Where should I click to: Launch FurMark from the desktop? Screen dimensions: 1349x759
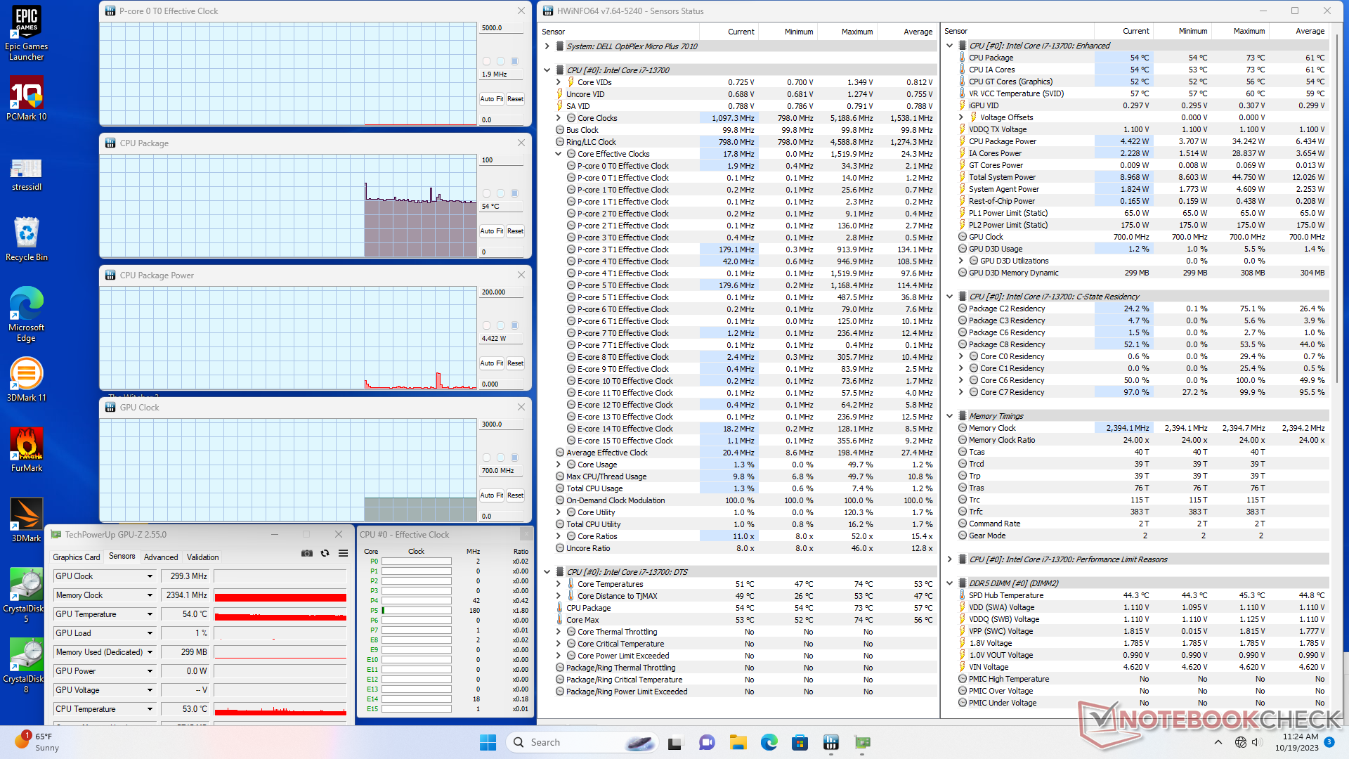26,450
